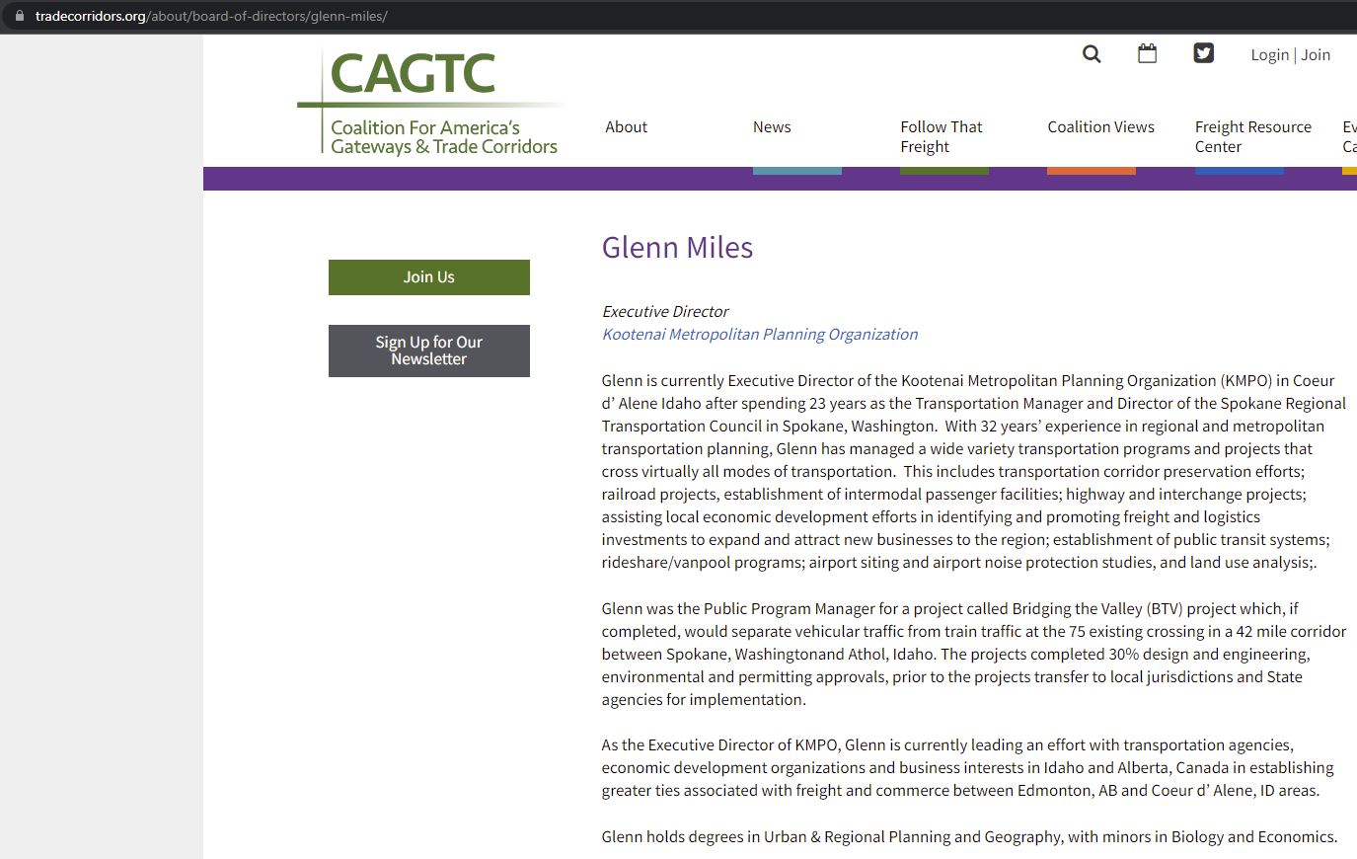This screenshot has height=859, width=1357.
Task: Open the Coalition Views menu
Action: (x=1100, y=126)
